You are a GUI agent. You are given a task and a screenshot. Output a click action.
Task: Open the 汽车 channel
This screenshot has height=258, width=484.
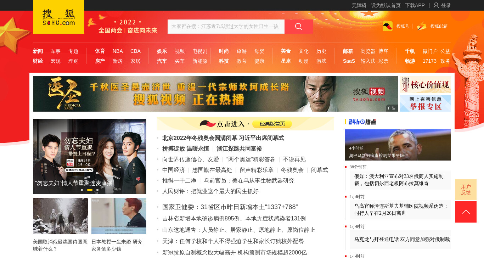point(162,61)
